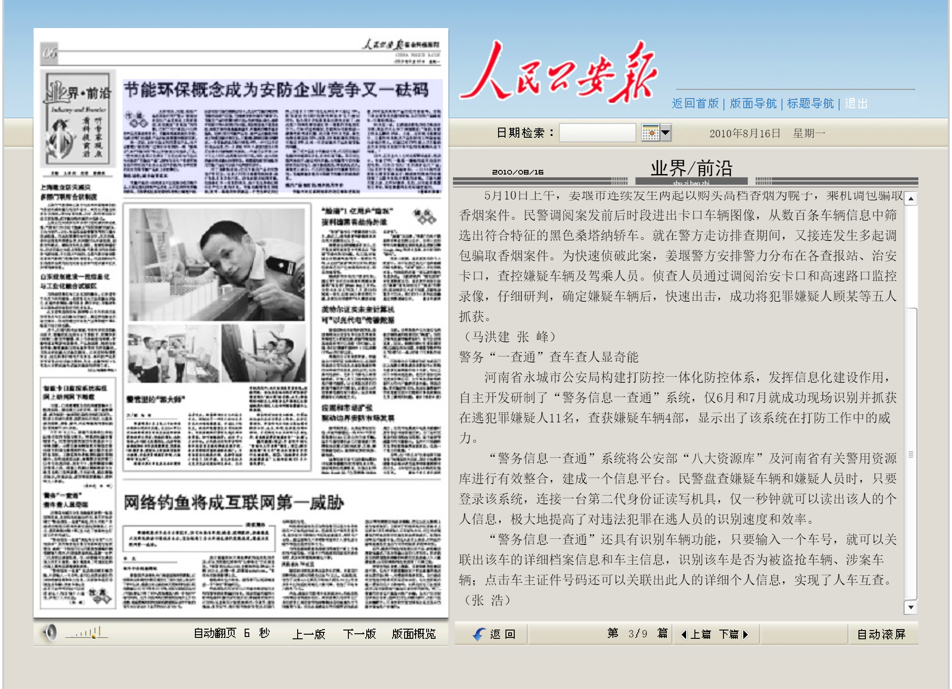Expand the date search dropdown arrow

coord(666,133)
